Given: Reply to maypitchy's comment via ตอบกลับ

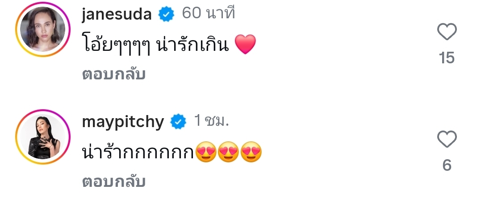Looking at the screenshot, I should click(114, 182).
